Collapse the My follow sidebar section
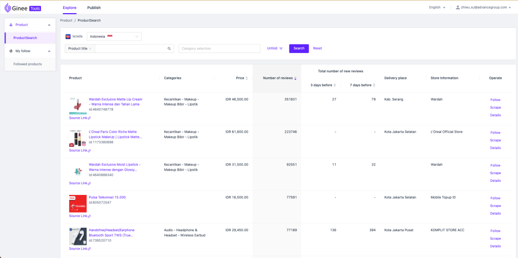 (49, 51)
